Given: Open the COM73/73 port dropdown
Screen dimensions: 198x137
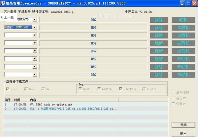Looking at the screenshot, I should 35,19.
